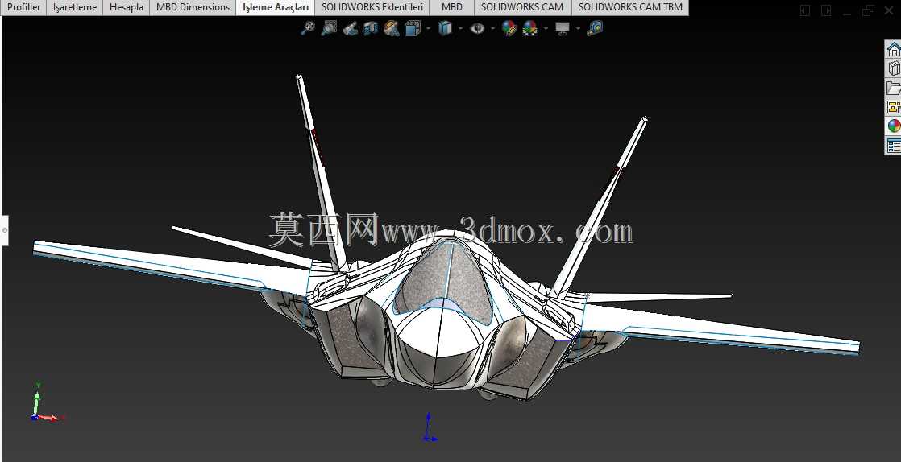Image resolution: width=901 pixels, height=462 pixels.
Task: Select the Zoom to Area tool
Action: coord(329,28)
